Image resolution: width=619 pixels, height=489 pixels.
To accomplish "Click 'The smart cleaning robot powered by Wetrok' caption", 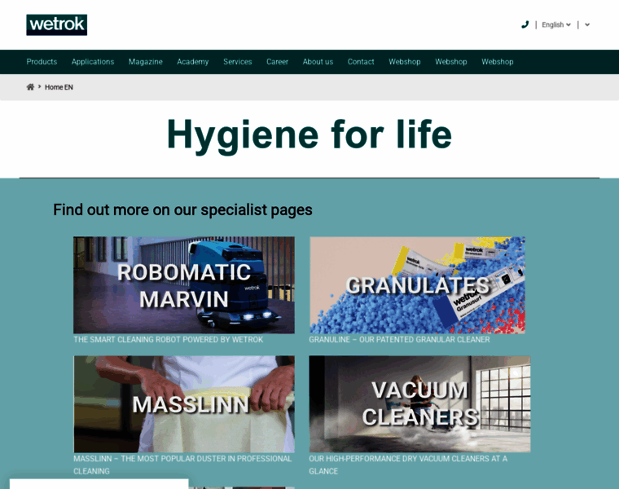I will (168, 340).
